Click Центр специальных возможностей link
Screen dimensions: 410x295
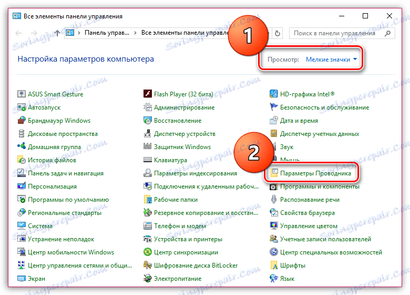331,252
